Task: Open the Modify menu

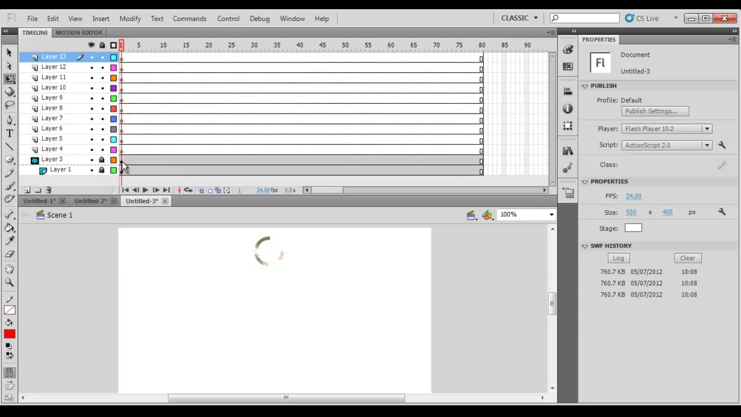Action: click(x=130, y=19)
